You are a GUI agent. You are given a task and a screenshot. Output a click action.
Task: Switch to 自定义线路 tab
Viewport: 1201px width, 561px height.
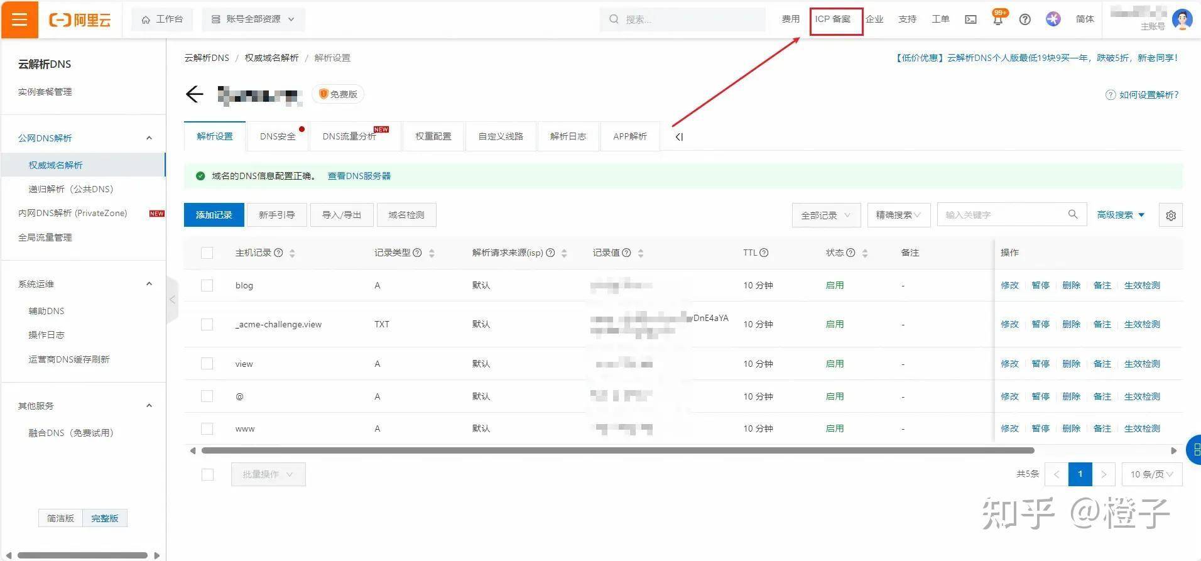pyautogui.click(x=501, y=136)
